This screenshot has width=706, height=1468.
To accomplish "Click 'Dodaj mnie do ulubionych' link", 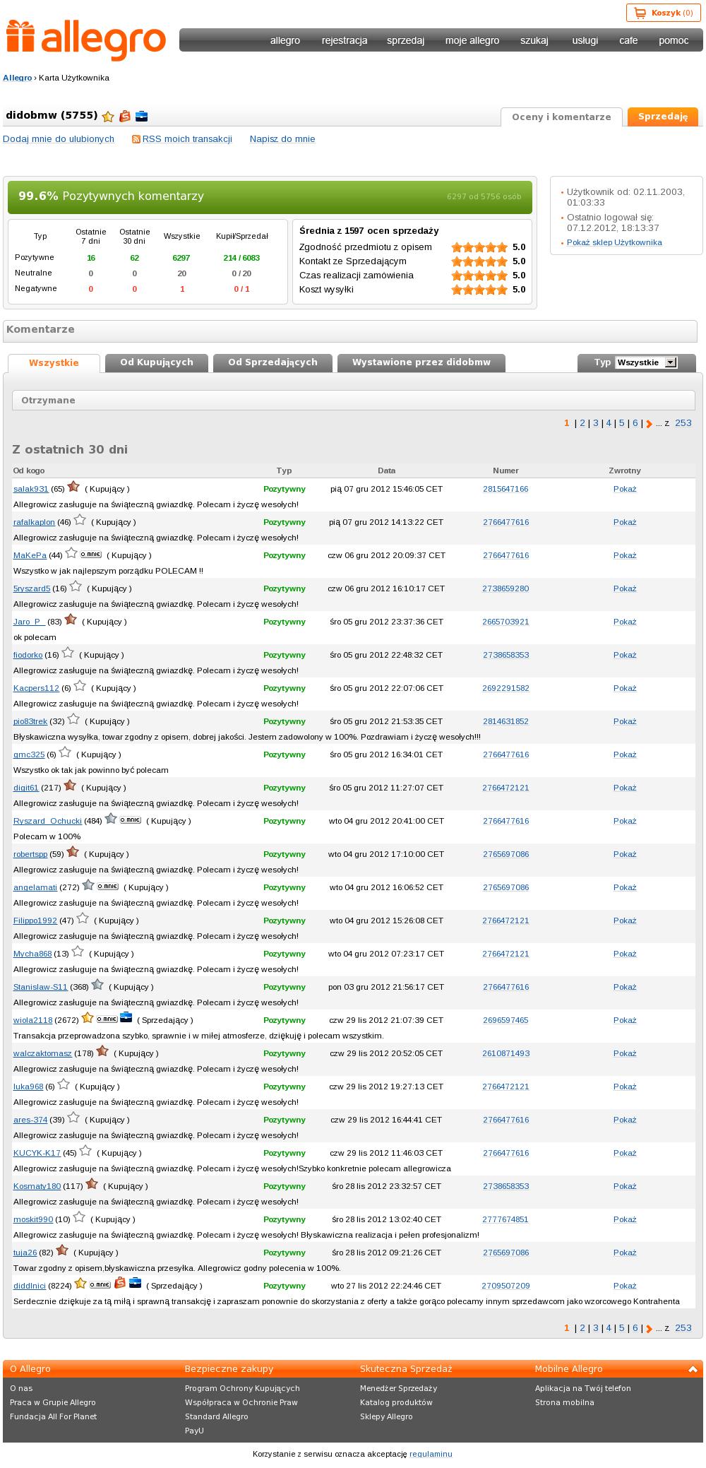I will tap(59, 139).
